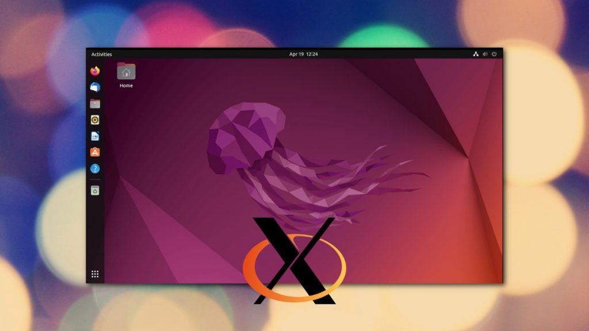Screen dimensions: 589x331
Task: Open Ubuntu Software store from the dock
Action: pyautogui.click(x=95, y=152)
